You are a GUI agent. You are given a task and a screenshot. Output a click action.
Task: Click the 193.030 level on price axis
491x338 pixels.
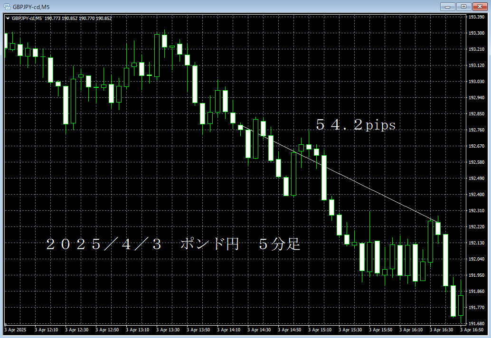[x=476, y=82]
